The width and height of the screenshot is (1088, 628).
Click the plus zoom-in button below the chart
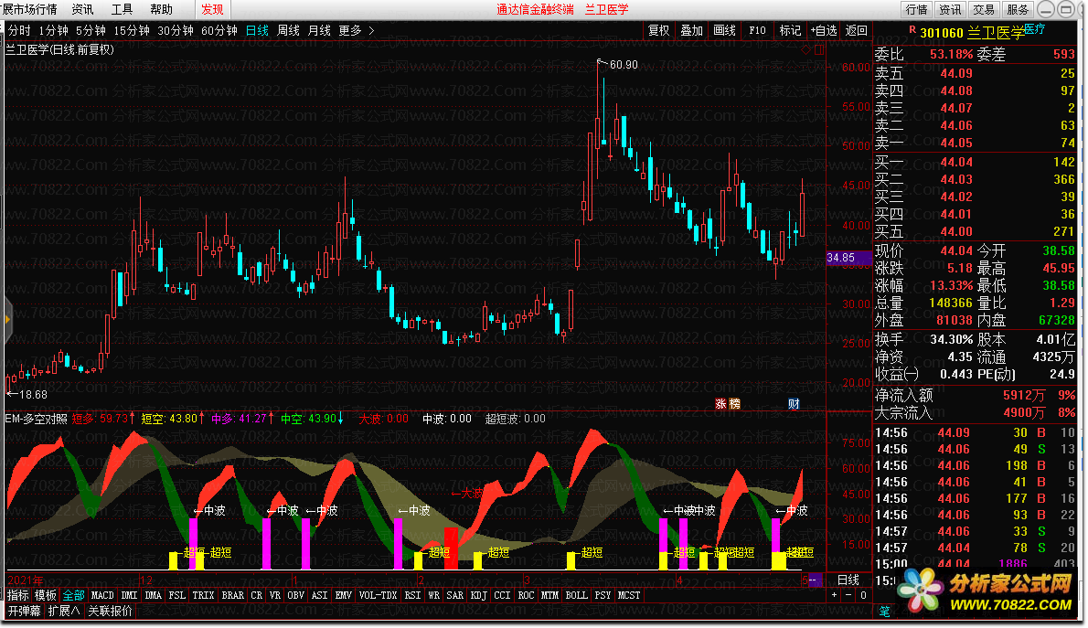pos(834,595)
